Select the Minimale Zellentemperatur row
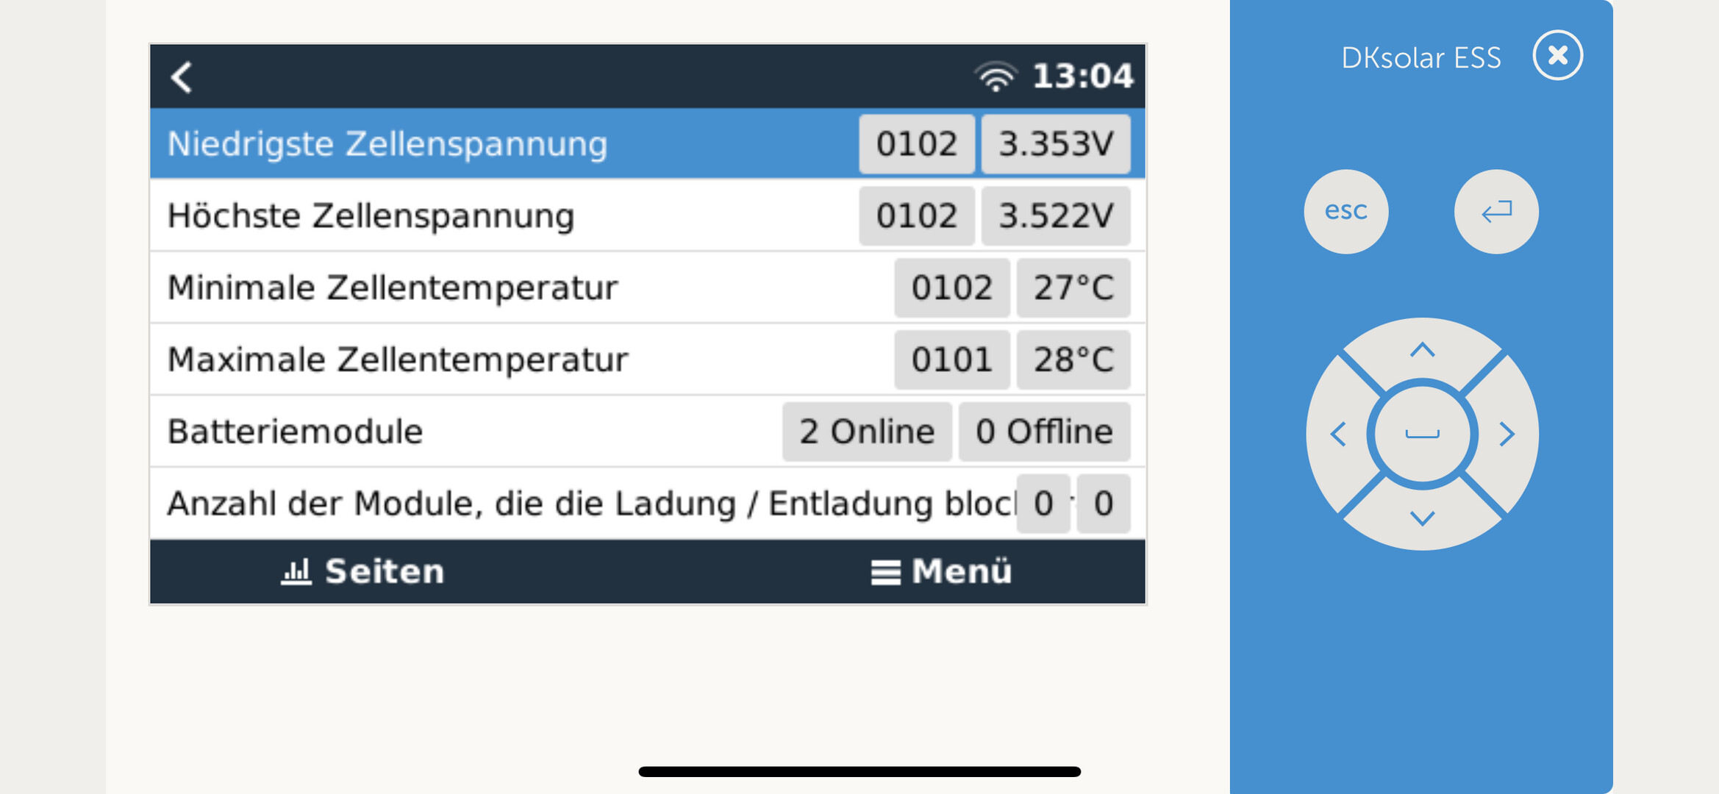 [648, 287]
